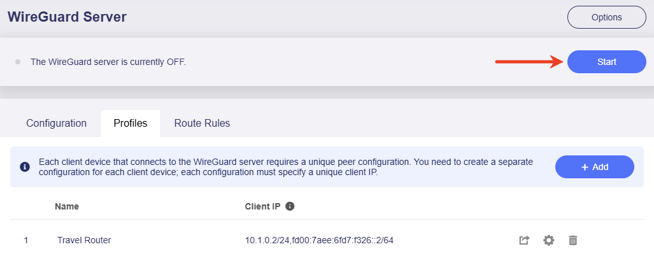Click the info icon in the peer configuration notice
This screenshot has width=654, height=263.
[x=25, y=167]
